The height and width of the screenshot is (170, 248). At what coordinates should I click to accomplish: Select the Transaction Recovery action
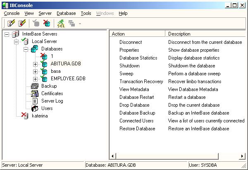[141, 81]
